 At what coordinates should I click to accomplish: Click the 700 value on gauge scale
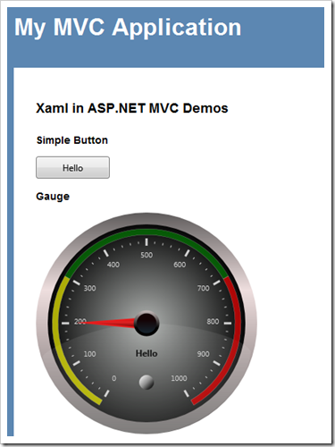click(204, 288)
